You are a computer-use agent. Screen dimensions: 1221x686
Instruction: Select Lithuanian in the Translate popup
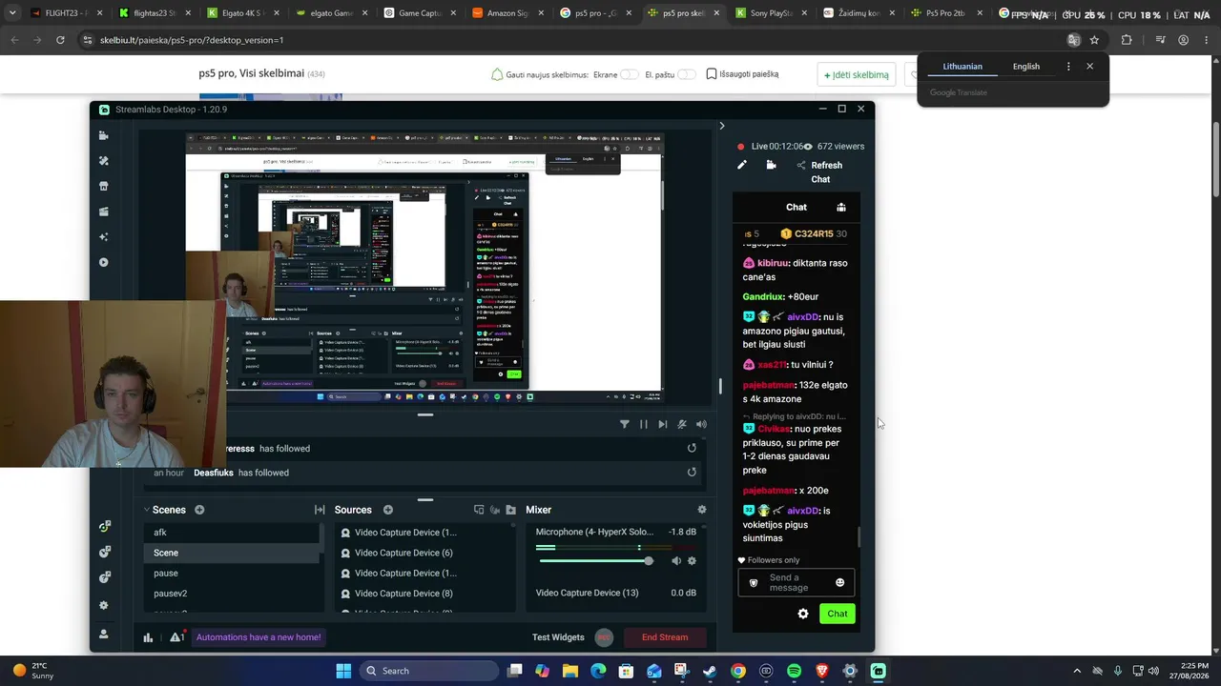pos(962,67)
